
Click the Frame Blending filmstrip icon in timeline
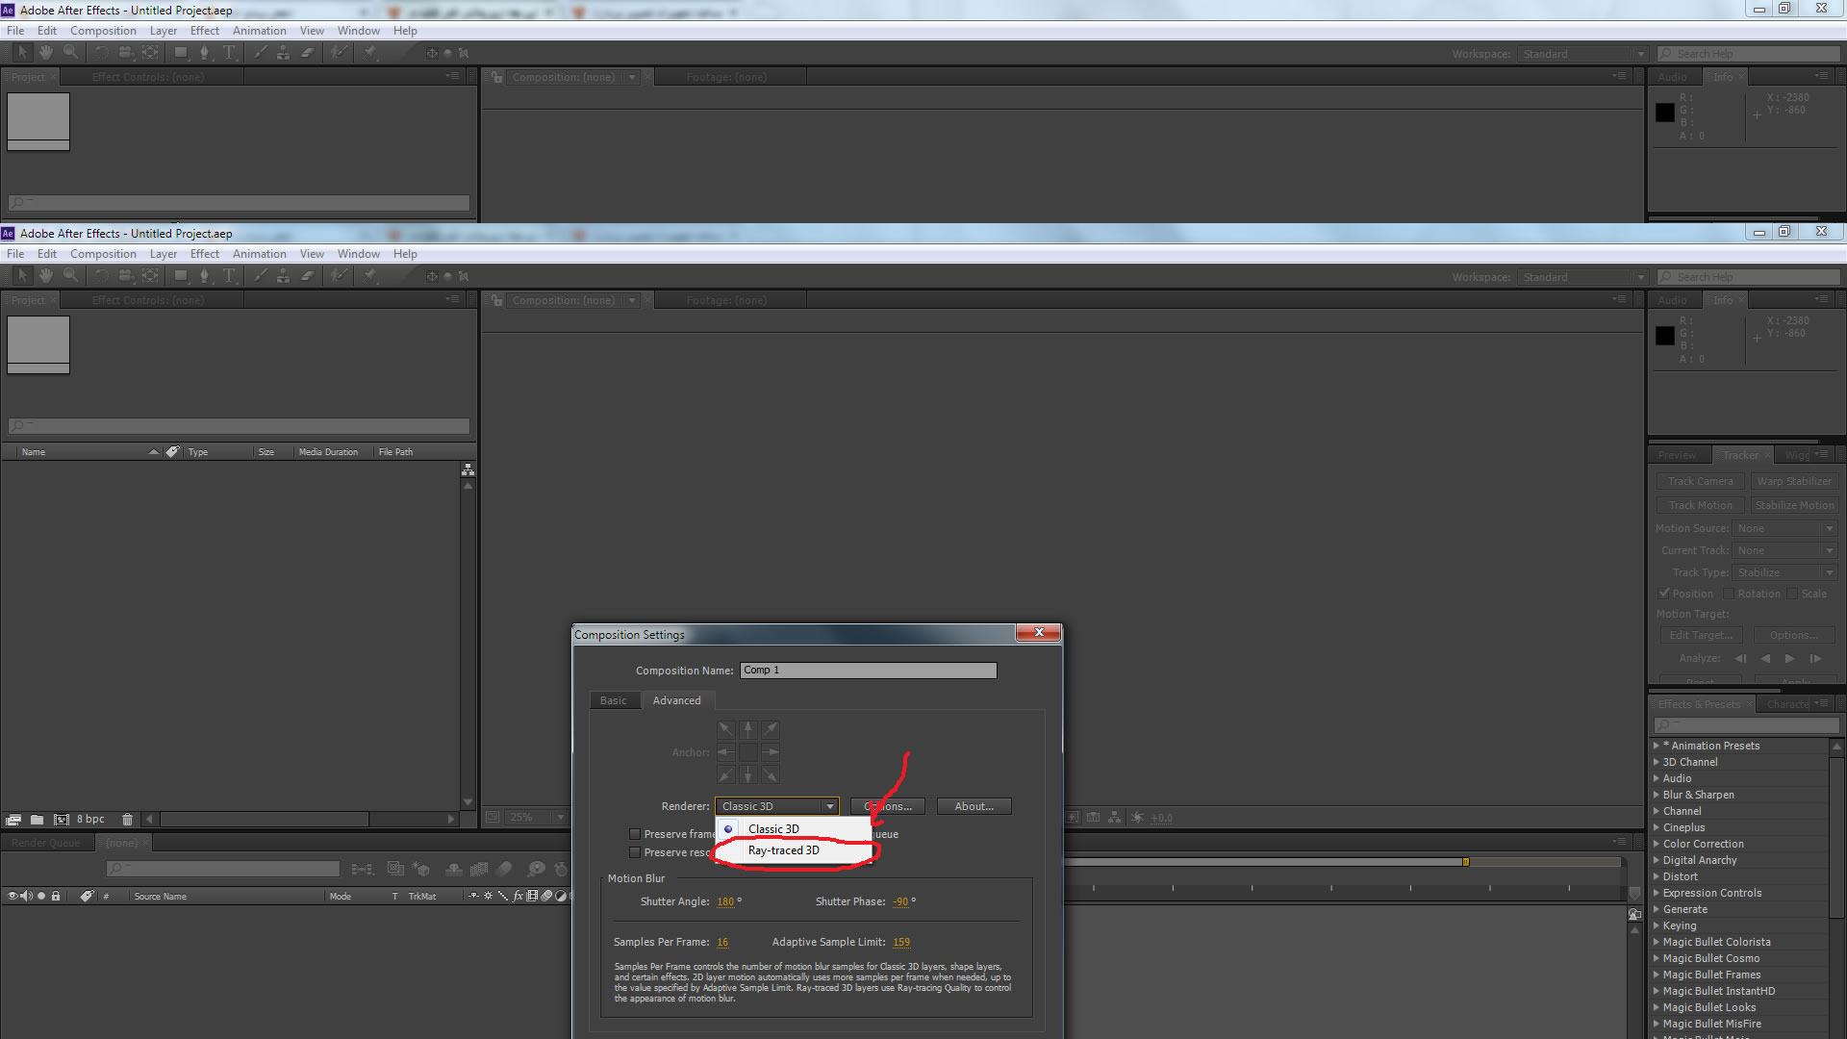pos(478,869)
